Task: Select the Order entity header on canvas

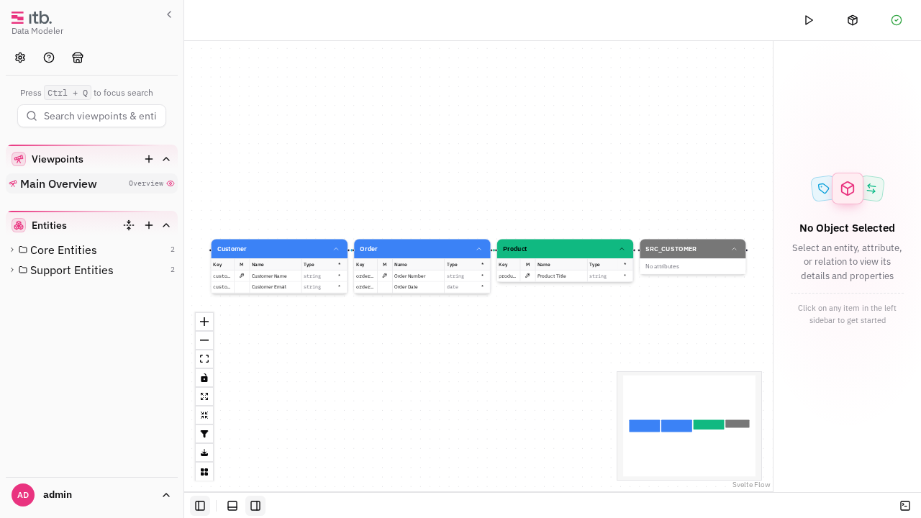Action: pyautogui.click(x=422, y=249)
